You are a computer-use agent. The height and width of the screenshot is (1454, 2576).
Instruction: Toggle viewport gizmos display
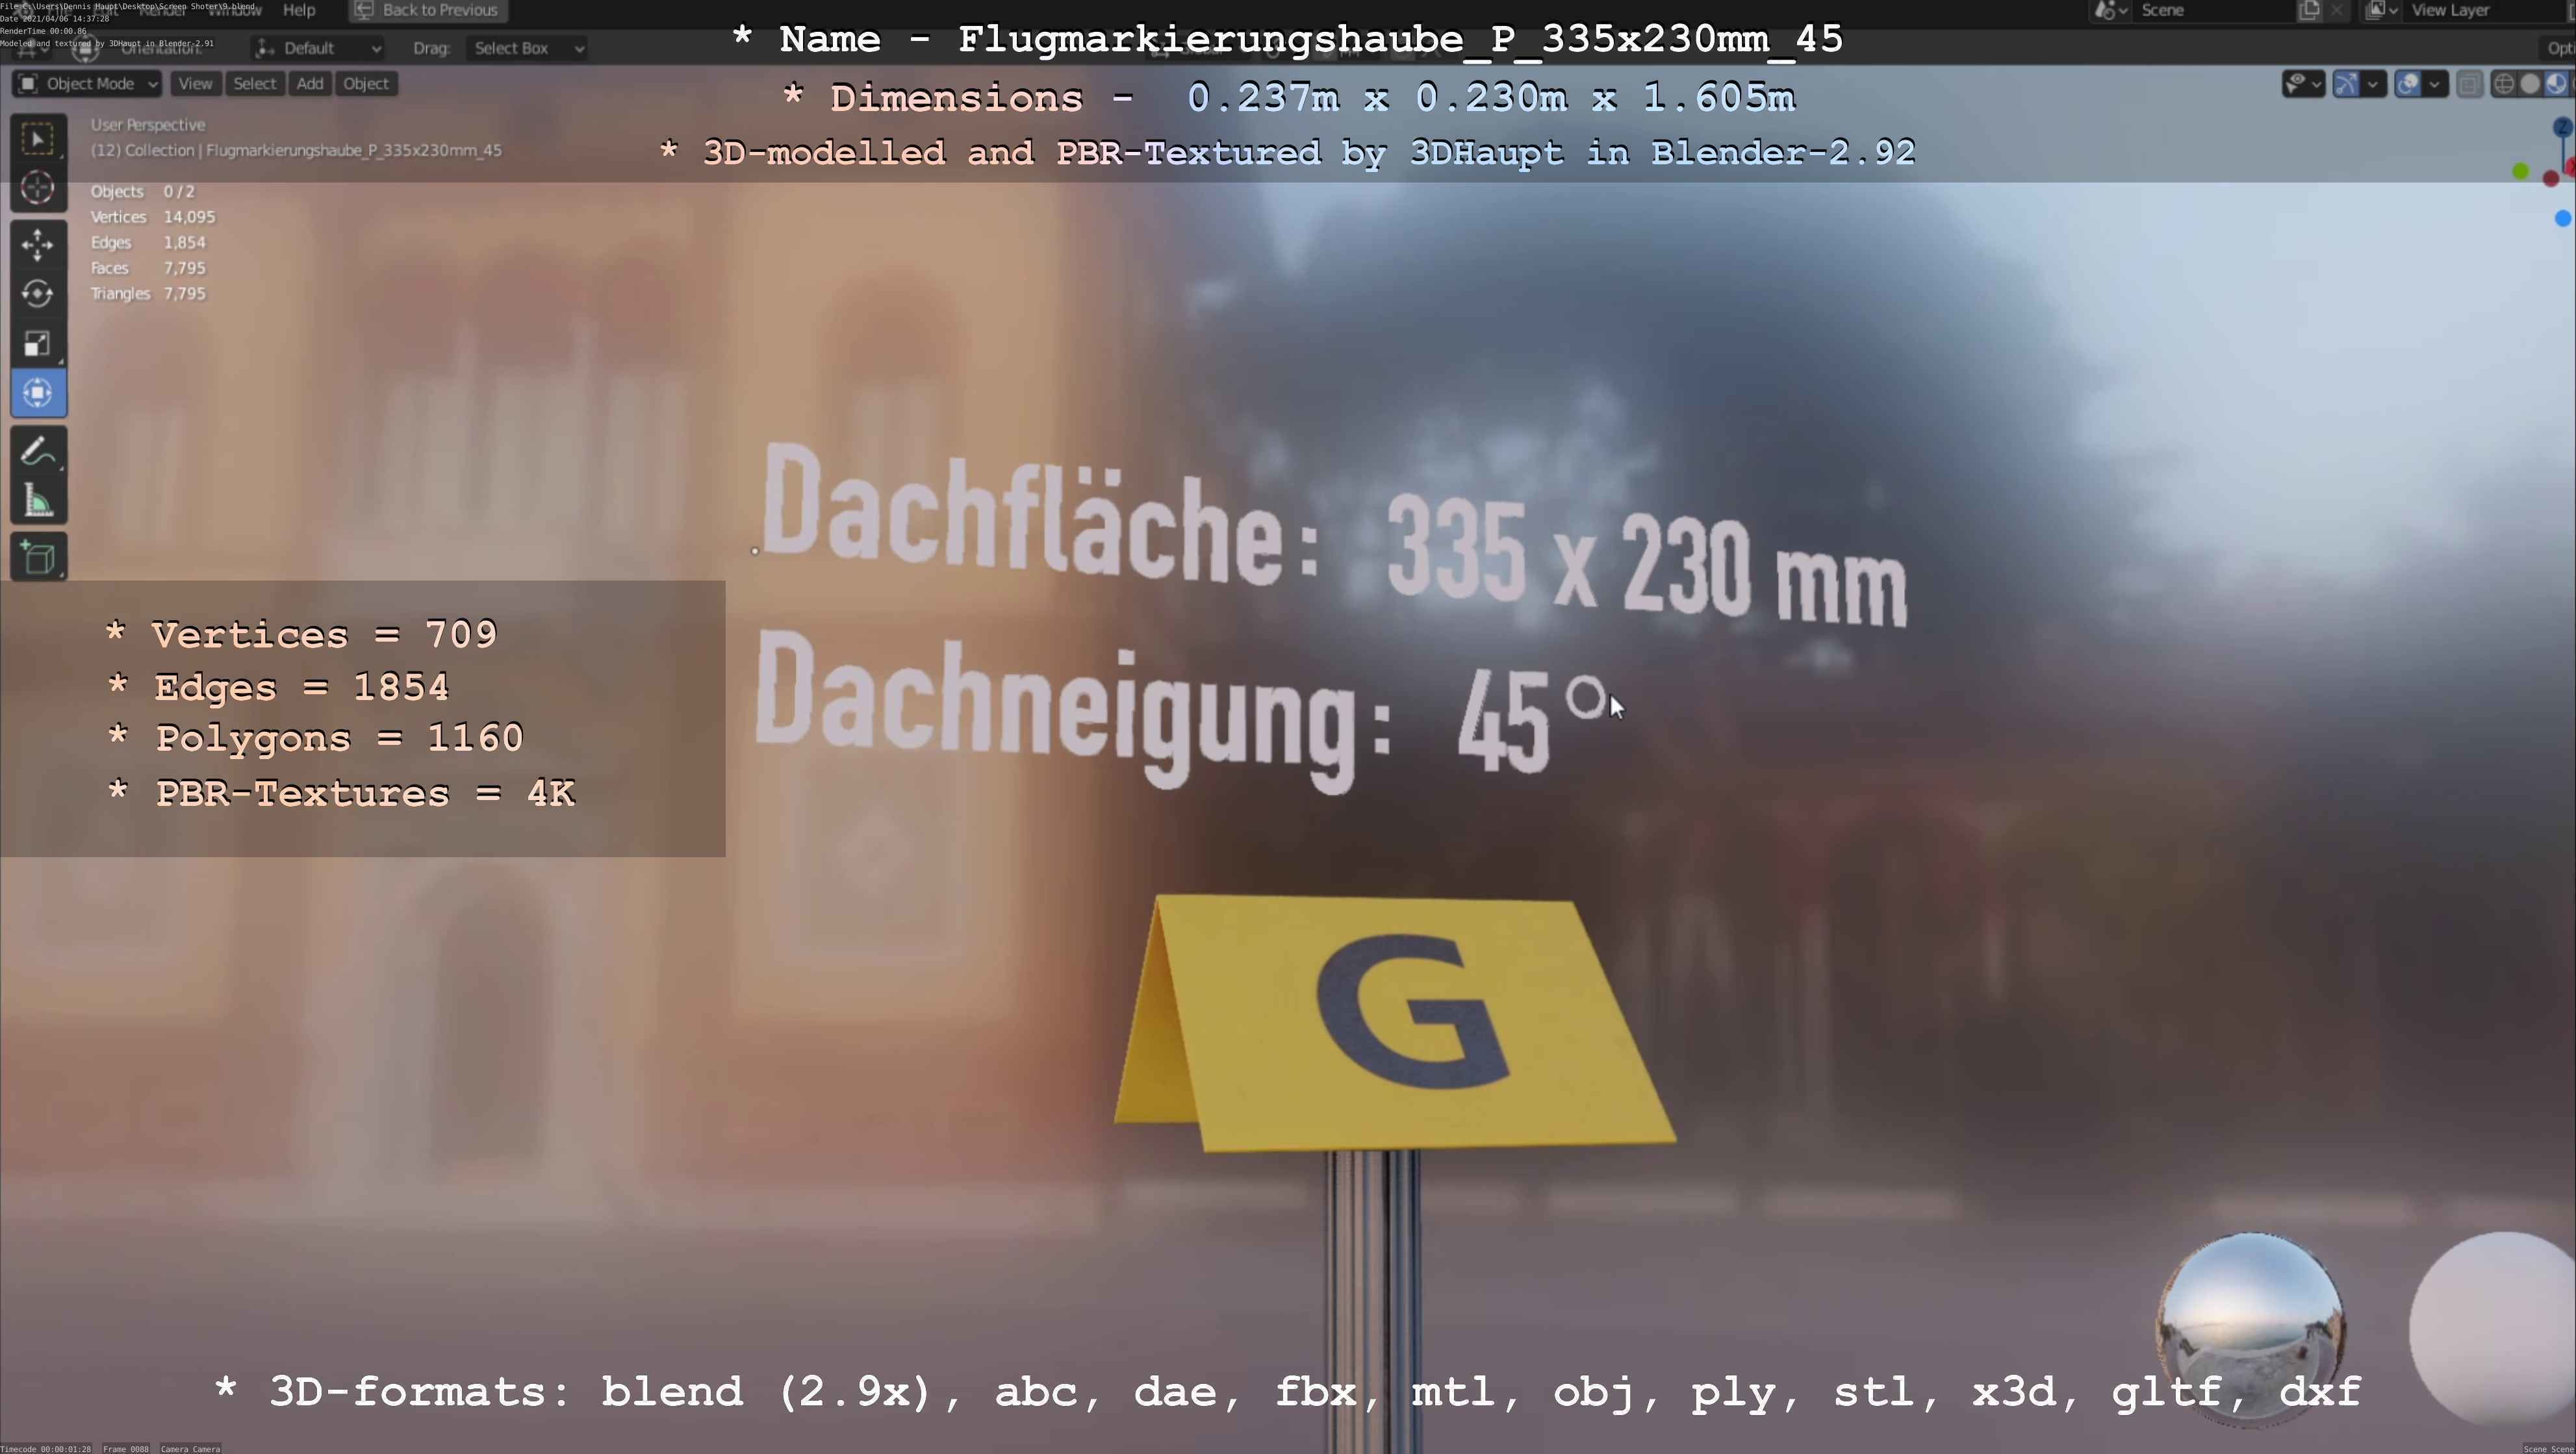[2347, 85]
